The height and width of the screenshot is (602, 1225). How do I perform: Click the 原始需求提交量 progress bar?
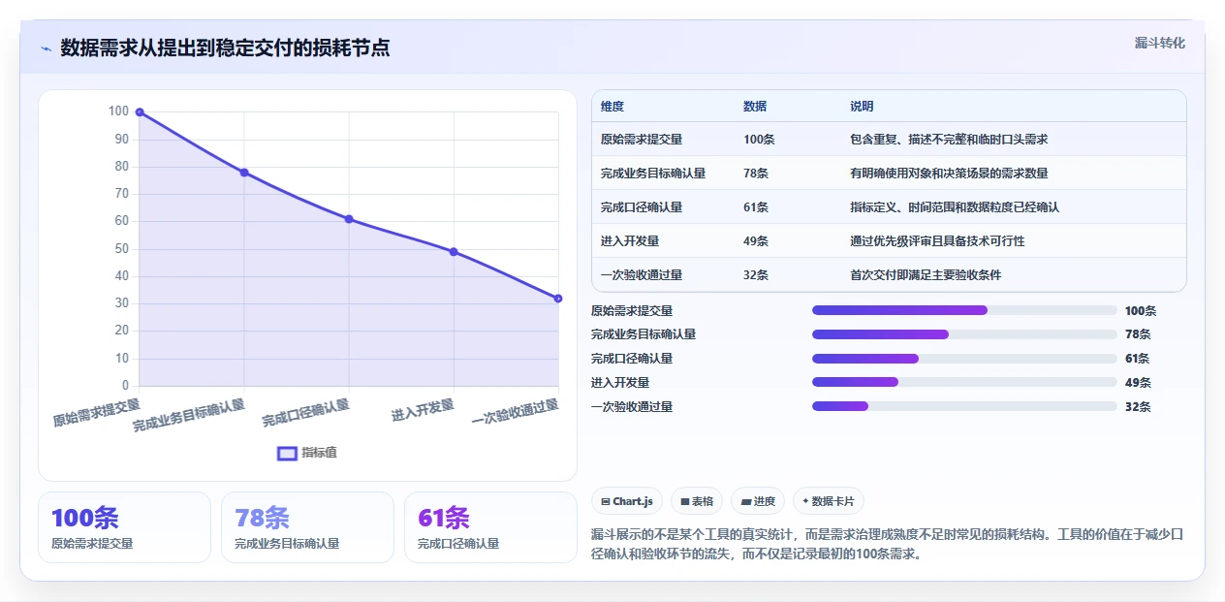coord(964,310)
